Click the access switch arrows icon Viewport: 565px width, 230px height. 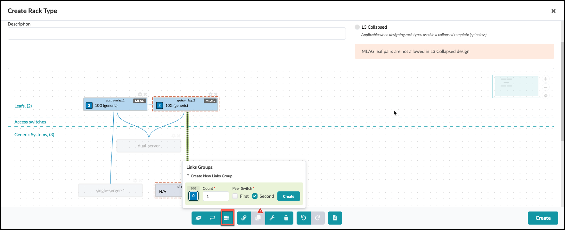(212, 218)
